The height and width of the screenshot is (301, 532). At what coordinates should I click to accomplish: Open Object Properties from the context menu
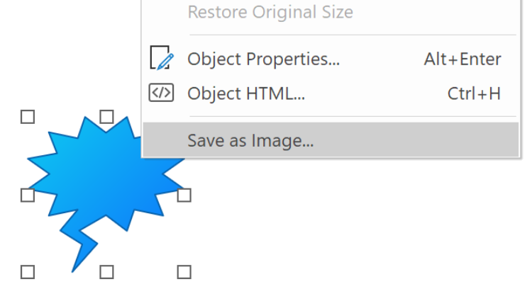(331, 59)
